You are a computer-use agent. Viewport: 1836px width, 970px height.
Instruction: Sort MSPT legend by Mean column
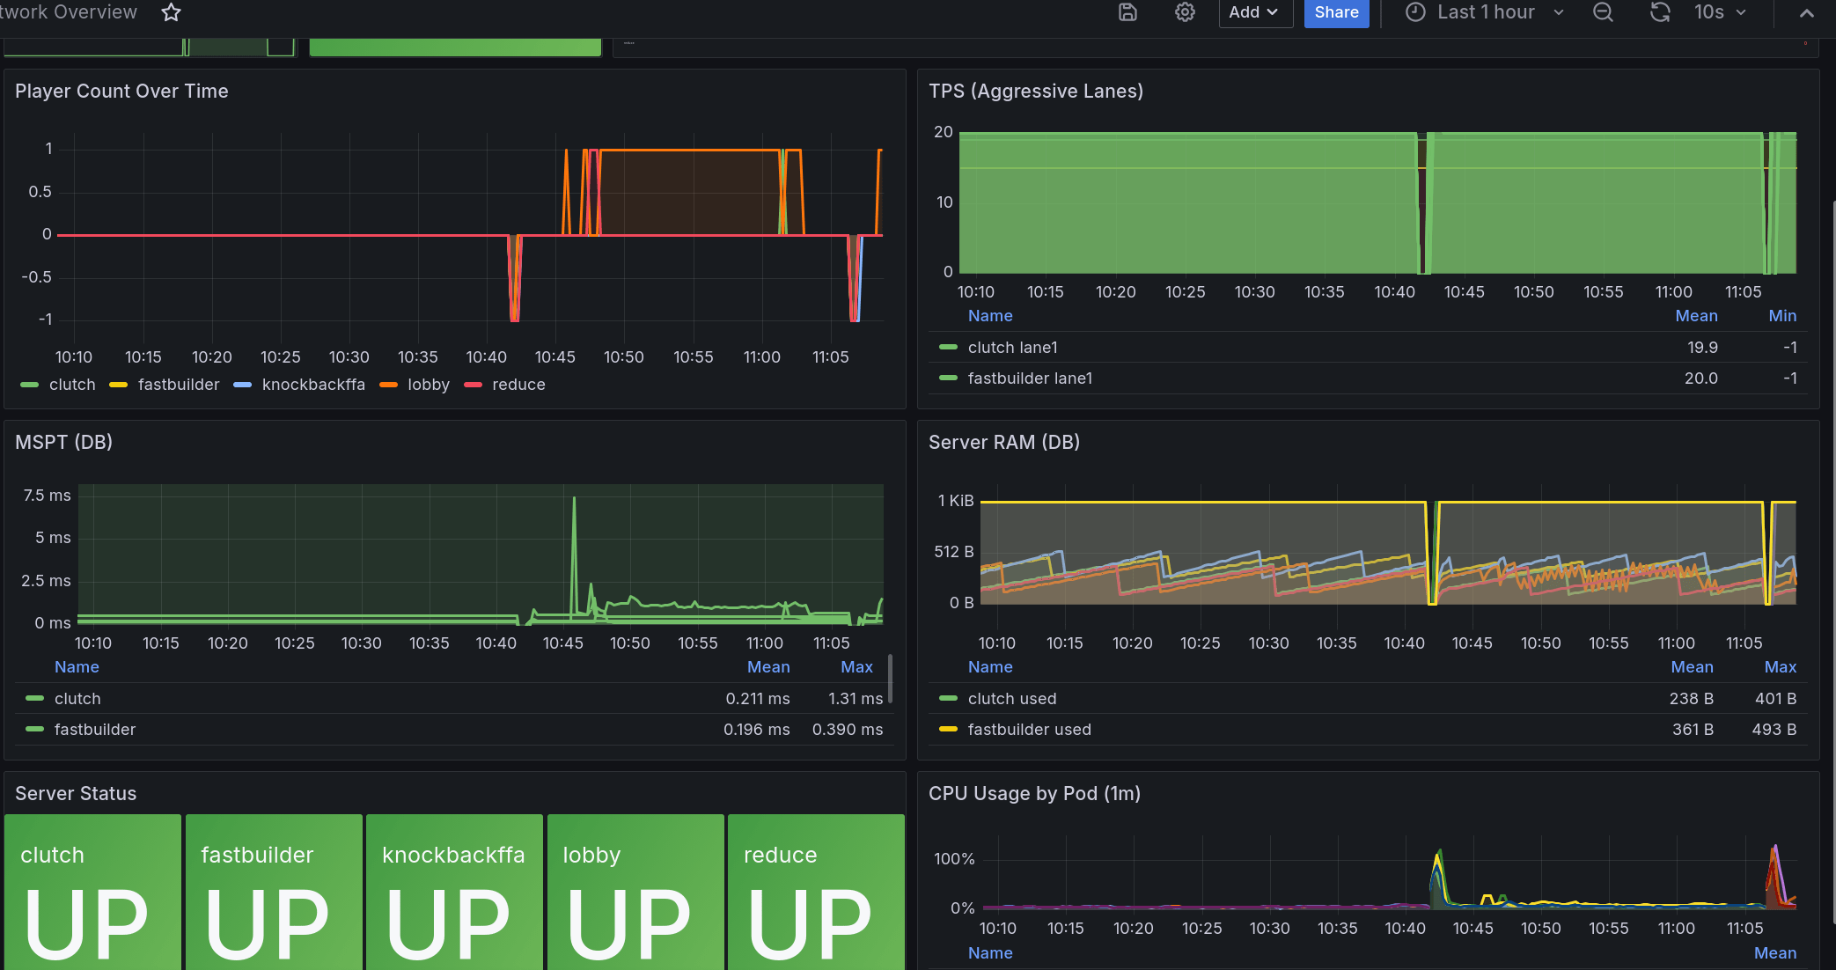pos(768,667)
